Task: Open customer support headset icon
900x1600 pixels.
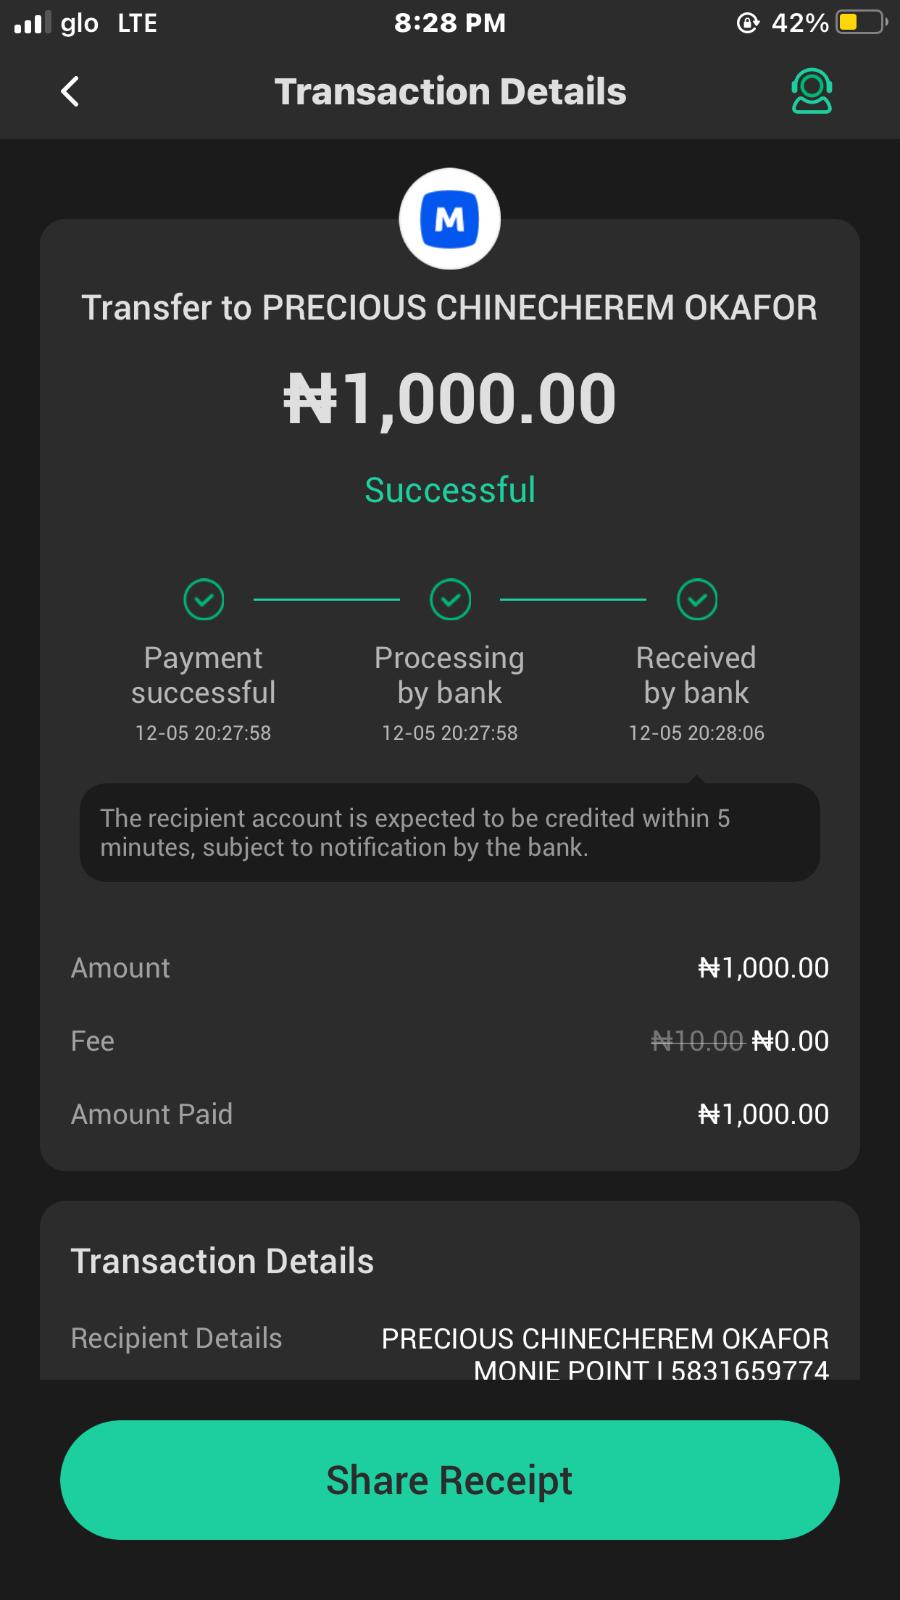Action: tap(812, 91)
